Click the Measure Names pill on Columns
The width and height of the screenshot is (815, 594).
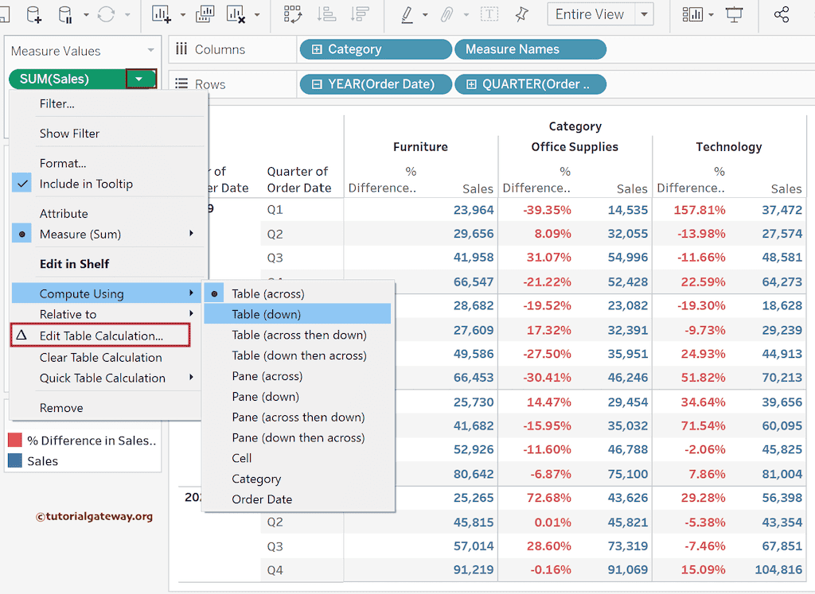pos(529,49)
